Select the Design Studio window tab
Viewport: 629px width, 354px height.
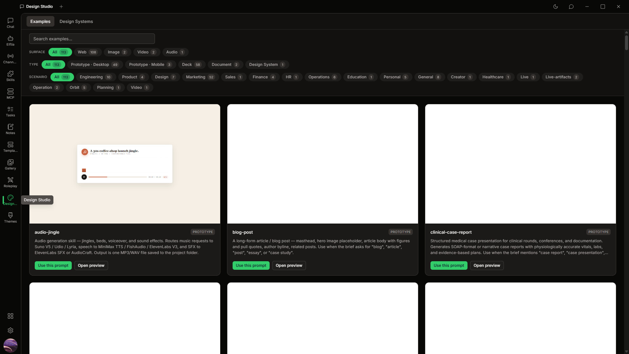click(36, 7)
